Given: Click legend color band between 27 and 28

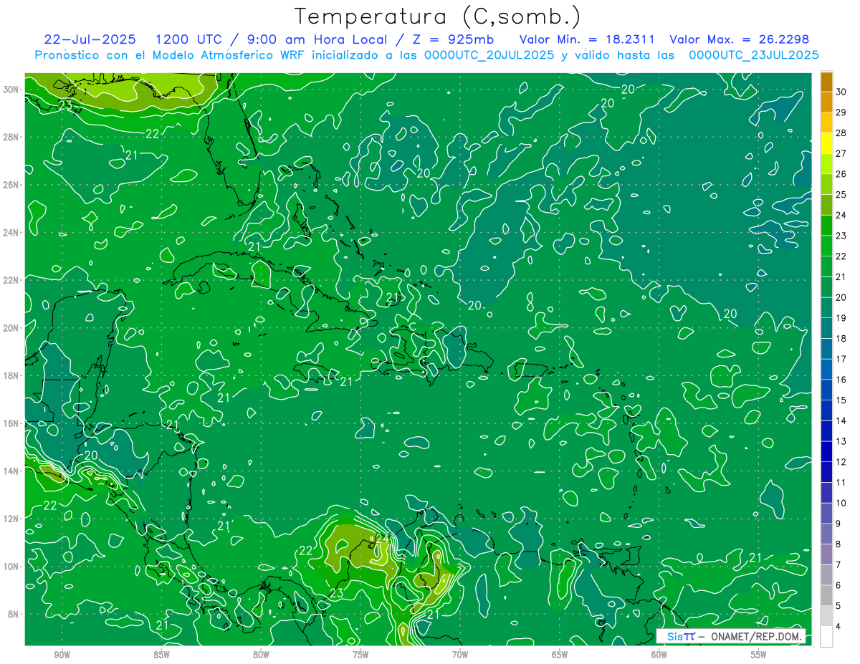Looking at the screenshot, I should tap(826, 143).
